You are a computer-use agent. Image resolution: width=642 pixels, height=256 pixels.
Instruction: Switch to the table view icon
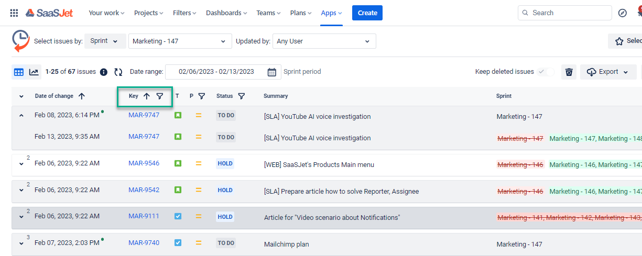(18, 72)
